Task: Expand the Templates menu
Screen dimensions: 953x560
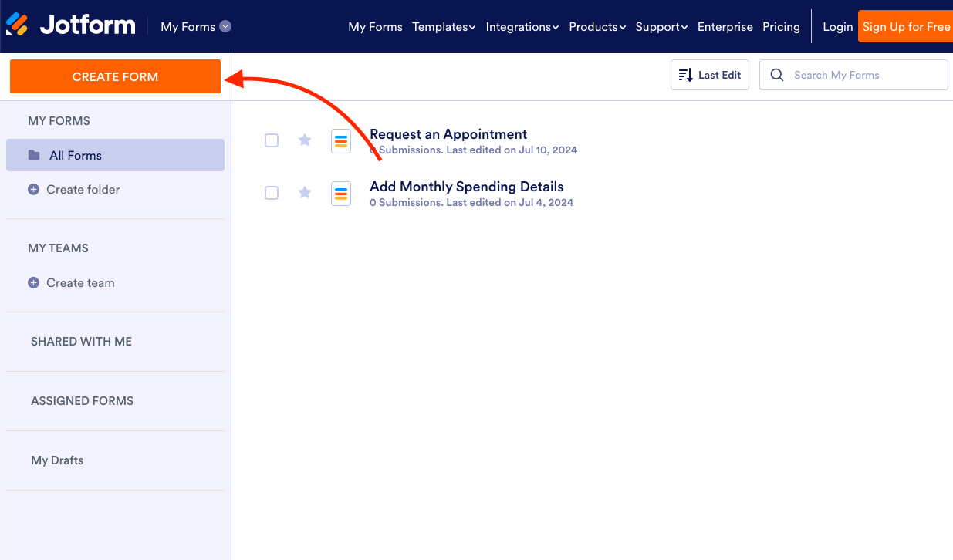Action: point(444,26)
